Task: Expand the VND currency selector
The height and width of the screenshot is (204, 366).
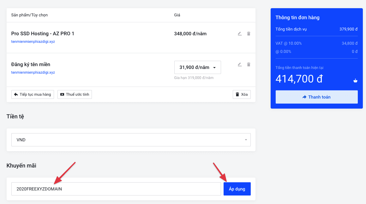Action: coord(131,140)
